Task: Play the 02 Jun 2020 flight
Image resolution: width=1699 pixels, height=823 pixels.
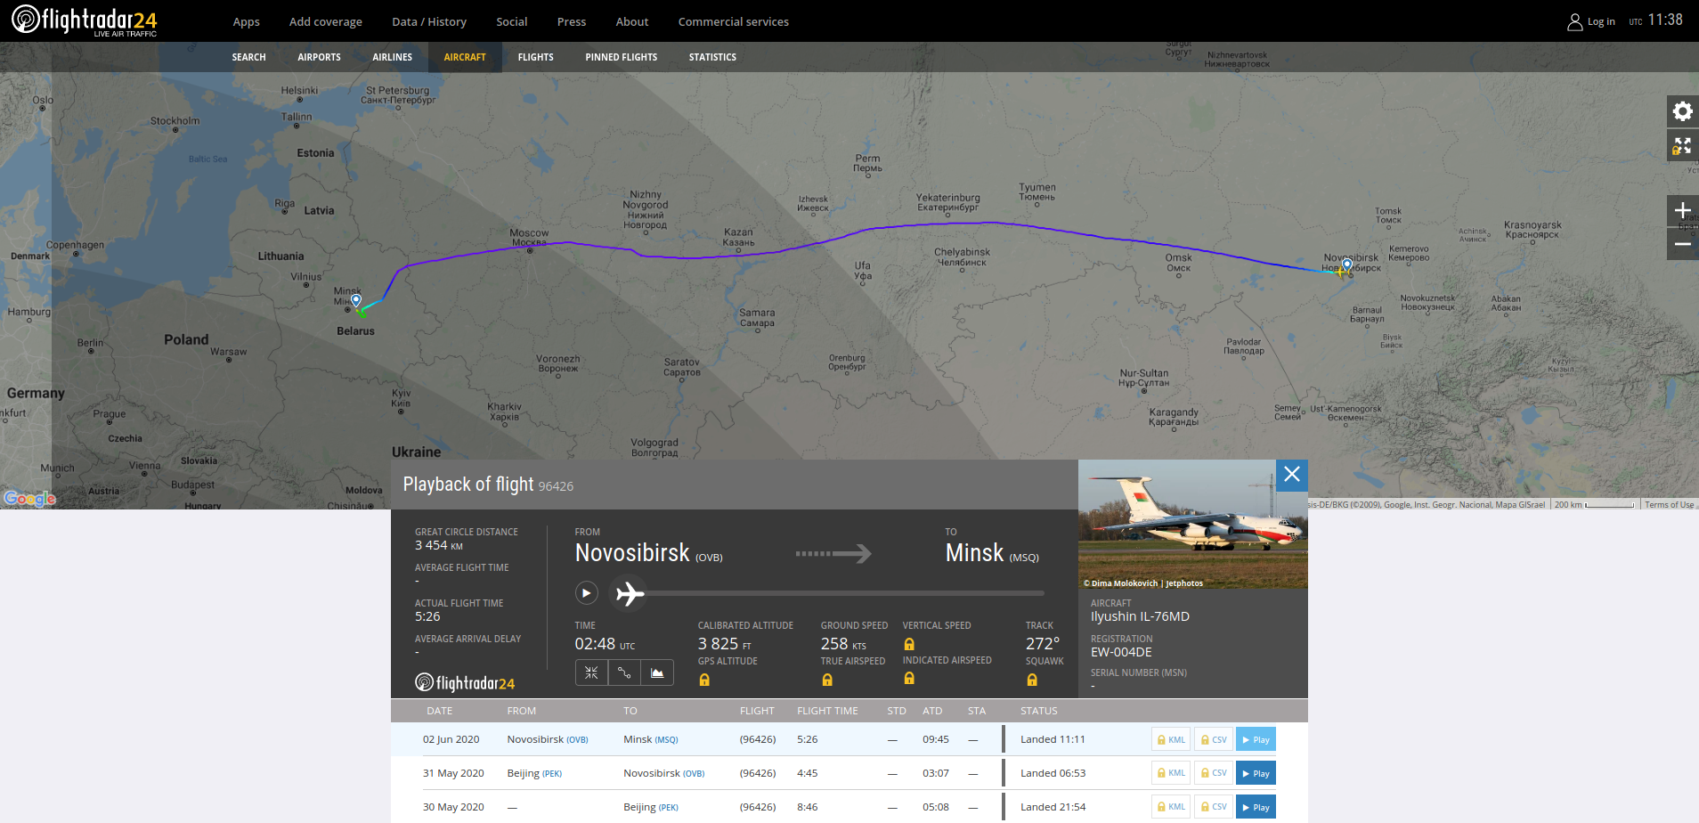Action: click(x=1256, y=739)
